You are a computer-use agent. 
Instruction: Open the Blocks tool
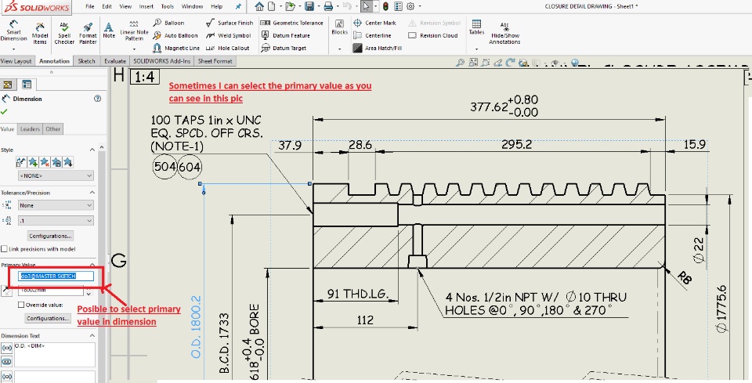(x=339, y=27)
